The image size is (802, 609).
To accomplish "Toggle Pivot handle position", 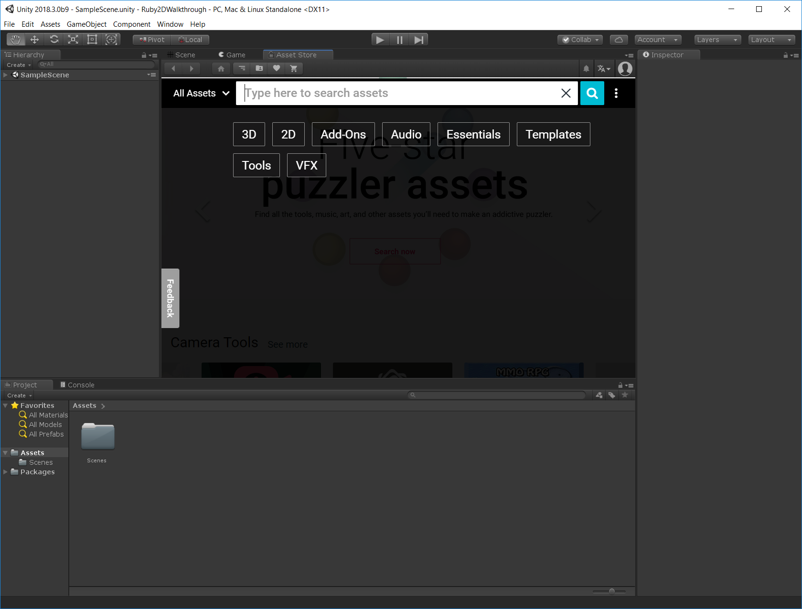I will pyautogui.click(x=152, y=40).
